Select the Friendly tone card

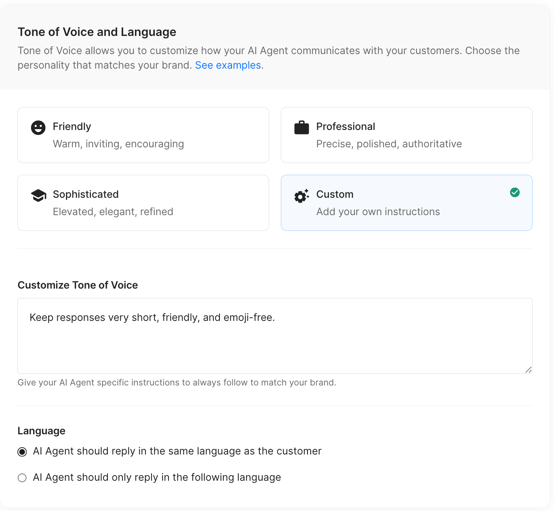(143, 135)
